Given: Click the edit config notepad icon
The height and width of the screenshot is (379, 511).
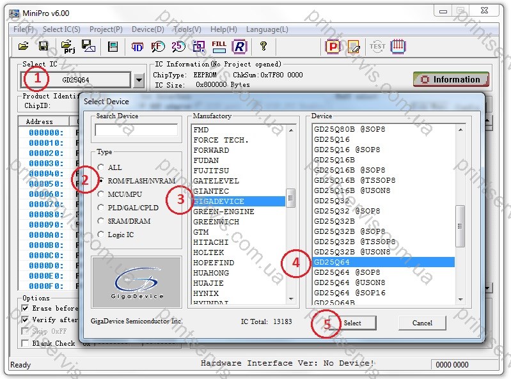Looking at the screenshot, I should pyautogui.click(x=354, y=47).
